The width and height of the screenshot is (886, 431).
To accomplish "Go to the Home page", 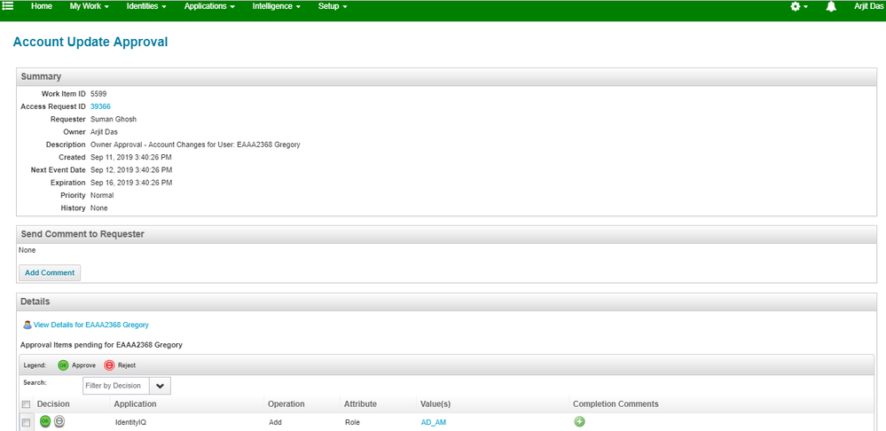I will [x=42, y=6].
